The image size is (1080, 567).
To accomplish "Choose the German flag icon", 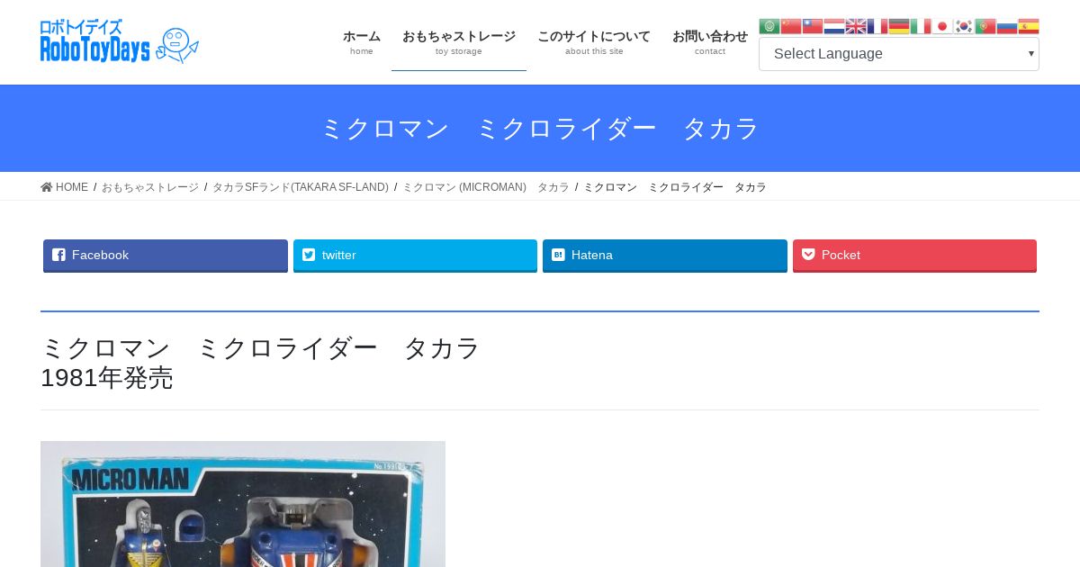I will coord(899,26).
